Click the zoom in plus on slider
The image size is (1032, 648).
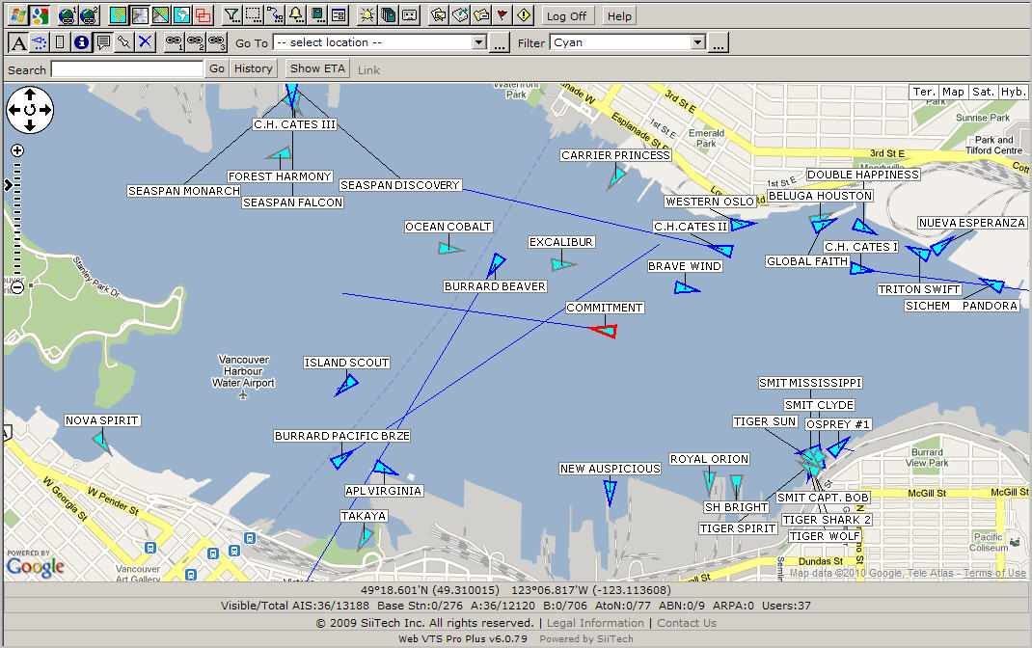click(17, 150)
